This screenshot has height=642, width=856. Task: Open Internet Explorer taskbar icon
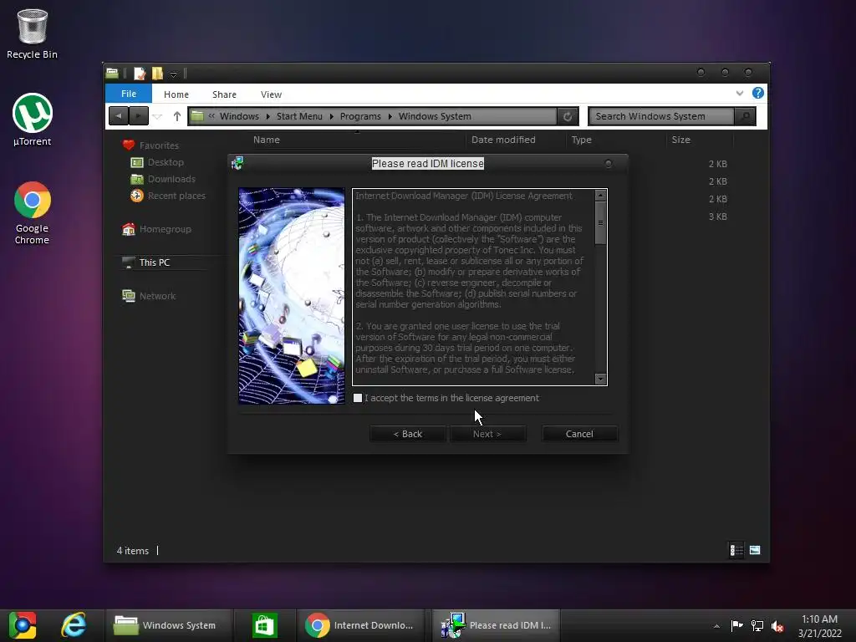pyautogui.click(x=74, y=625)
